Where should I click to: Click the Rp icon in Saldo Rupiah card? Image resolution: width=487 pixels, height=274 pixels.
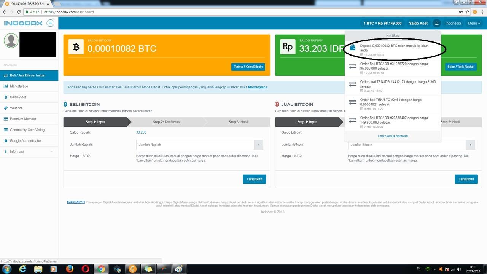[x=288, y=47]
